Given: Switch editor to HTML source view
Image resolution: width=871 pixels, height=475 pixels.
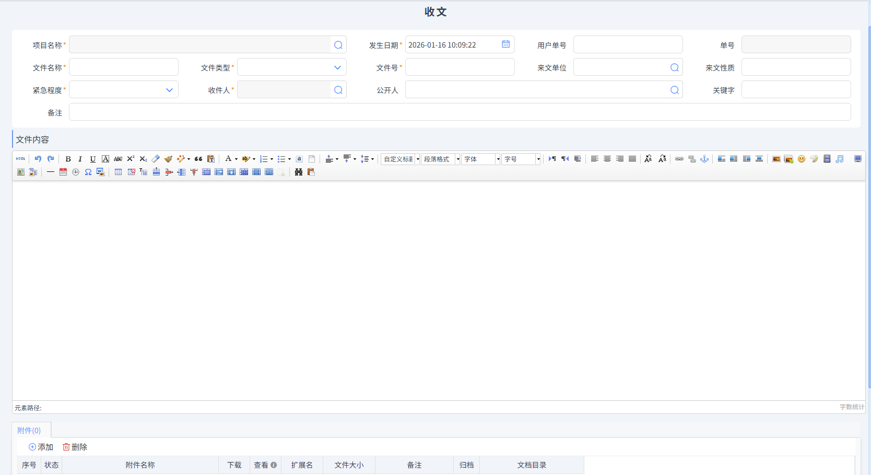Looking at the screenshot, I should click(20, 159).
